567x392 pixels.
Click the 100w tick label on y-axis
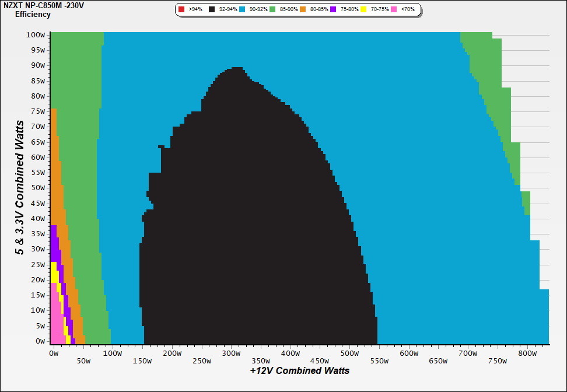[36, 34]
